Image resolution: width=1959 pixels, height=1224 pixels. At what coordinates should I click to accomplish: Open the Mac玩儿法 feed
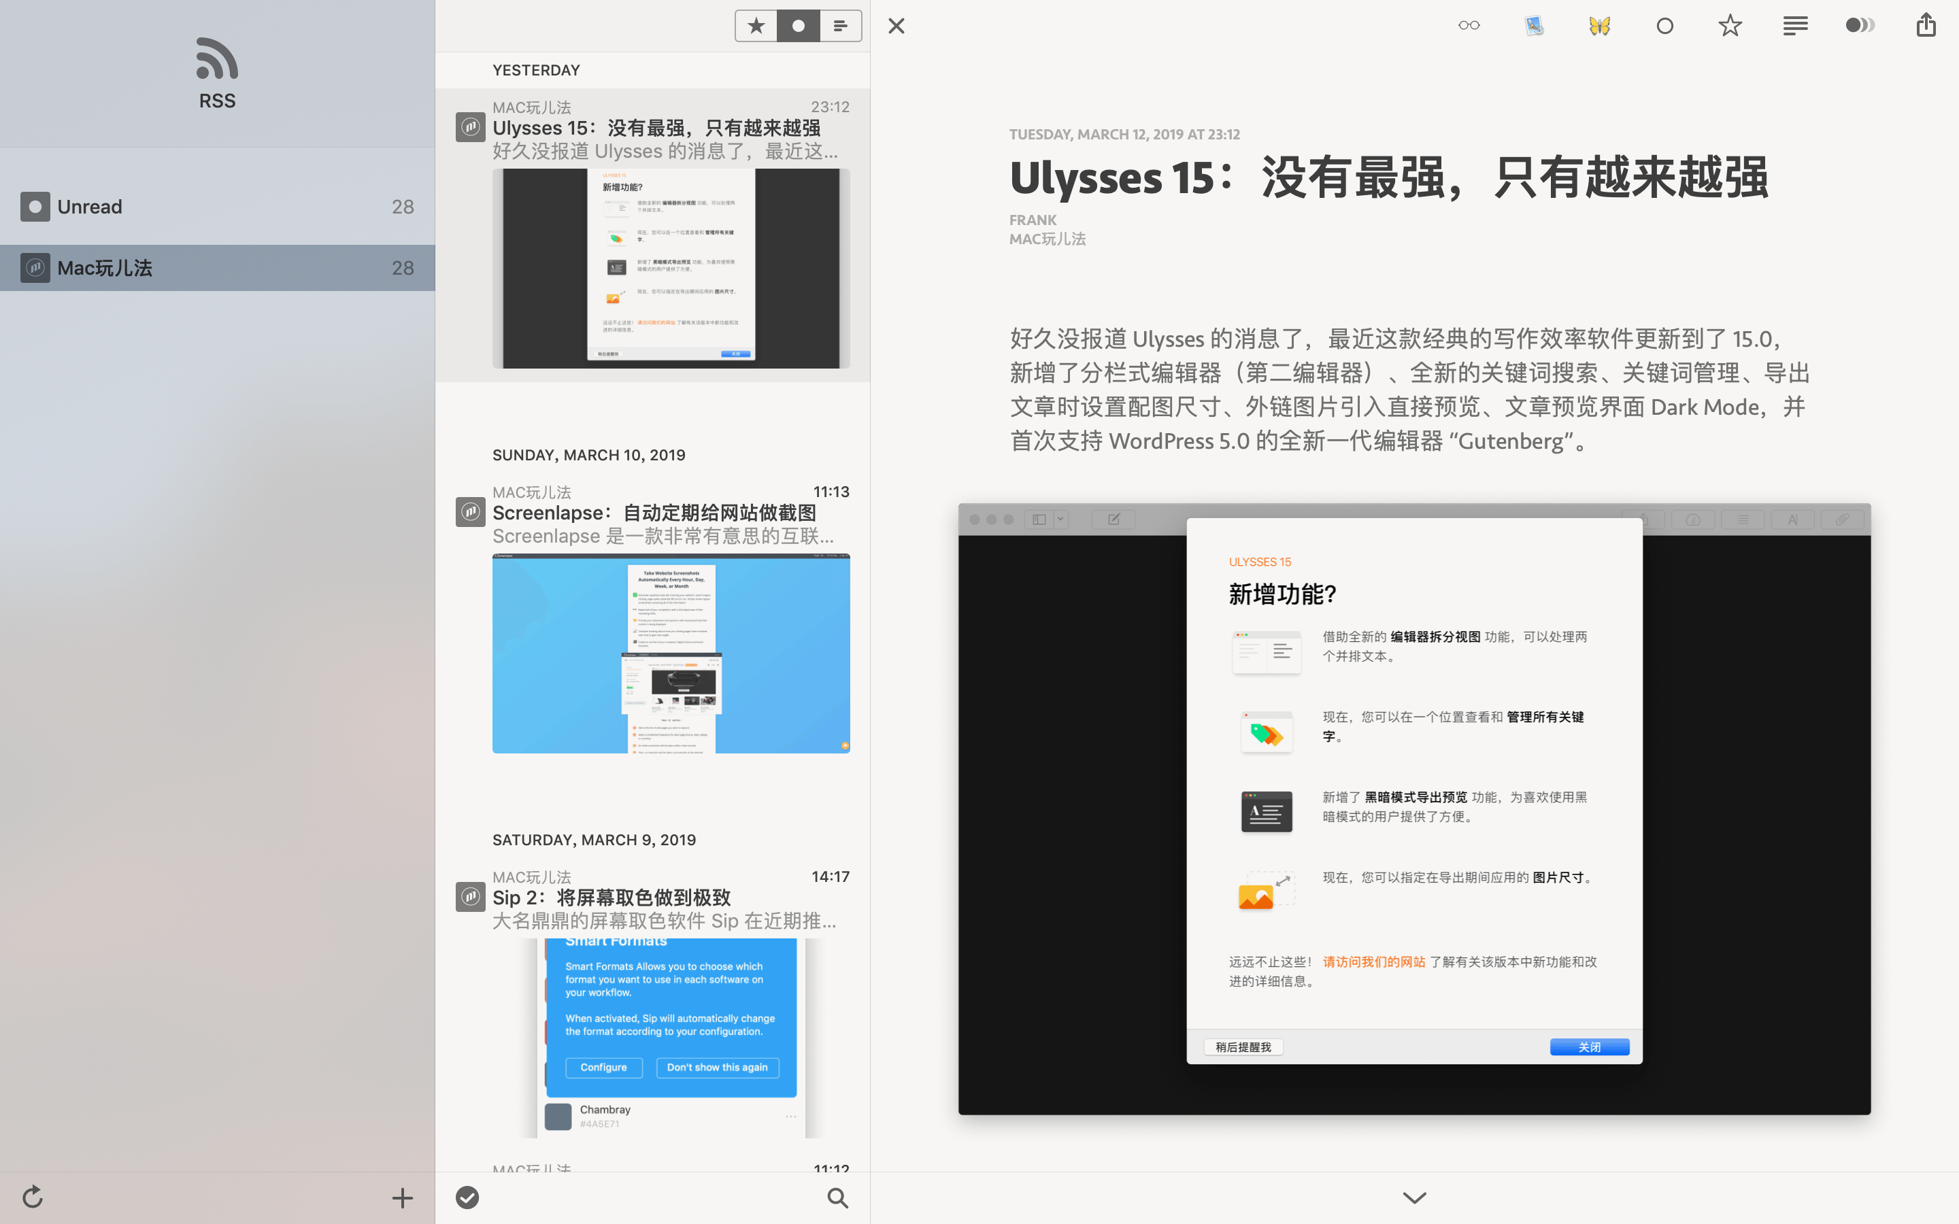(x=217, y=268)
